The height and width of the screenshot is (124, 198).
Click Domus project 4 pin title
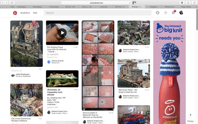click(x=93, y=115)
